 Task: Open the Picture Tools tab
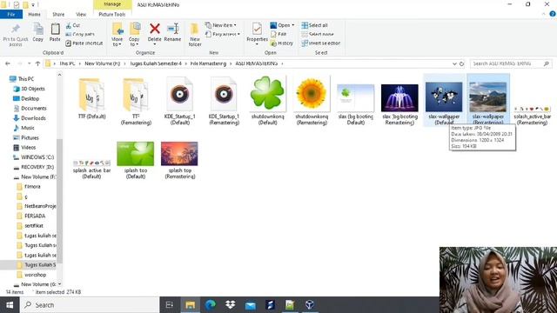(x=112, y=15)
